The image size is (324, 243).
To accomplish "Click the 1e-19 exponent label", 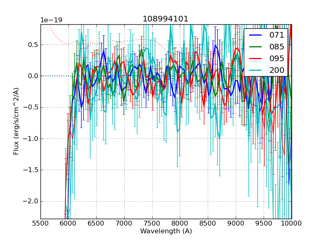I will [x=51, y=20].
